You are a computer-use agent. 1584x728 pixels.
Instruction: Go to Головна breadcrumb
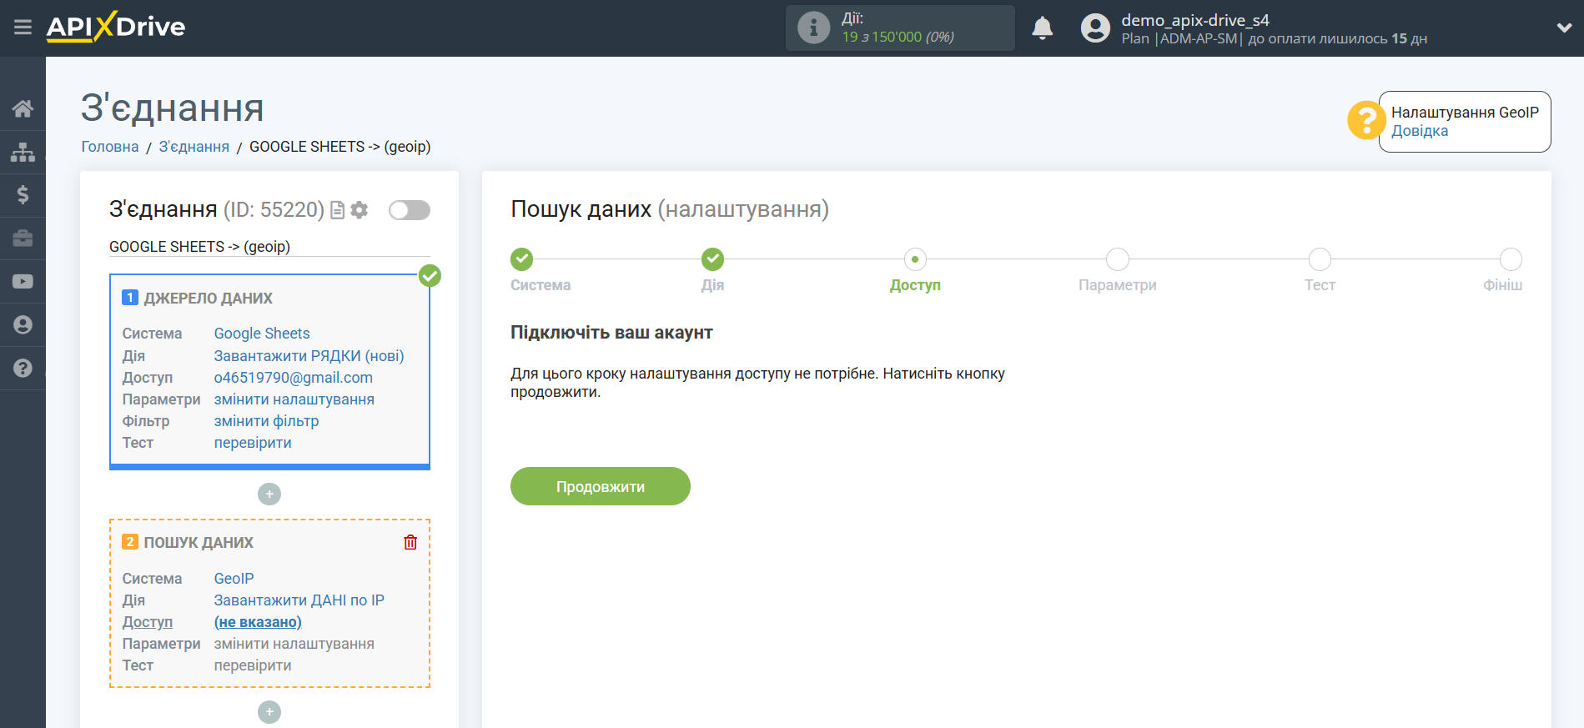110,147
